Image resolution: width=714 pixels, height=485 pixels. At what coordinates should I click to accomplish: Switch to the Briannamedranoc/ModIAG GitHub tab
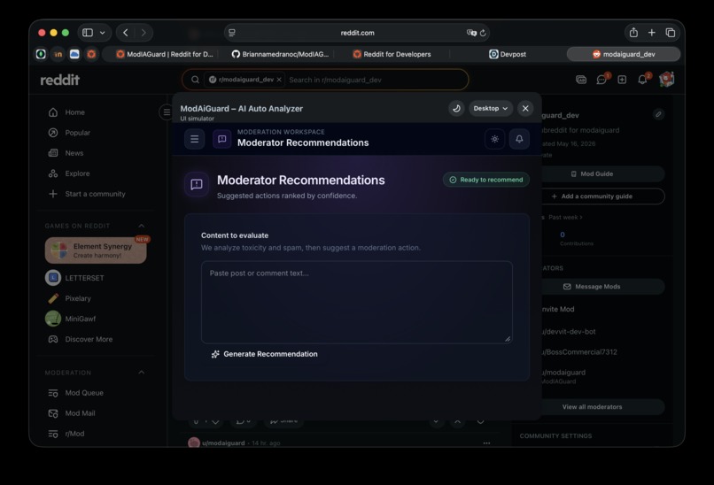(x=280, y=54)
